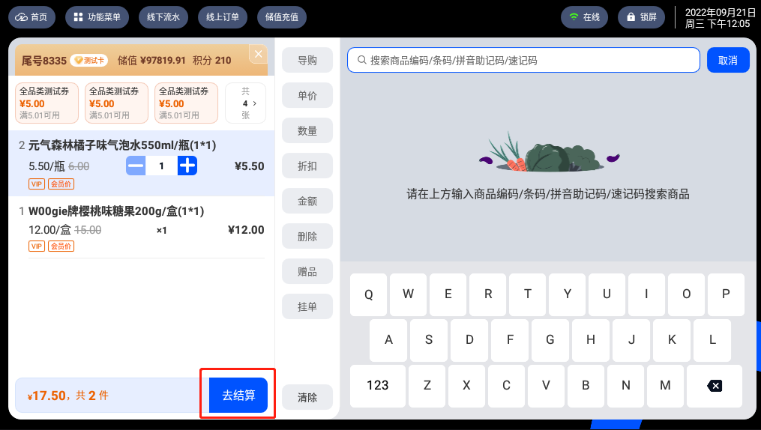Tap the T key
The image size is (761, 430).
[x=528, y=294]
